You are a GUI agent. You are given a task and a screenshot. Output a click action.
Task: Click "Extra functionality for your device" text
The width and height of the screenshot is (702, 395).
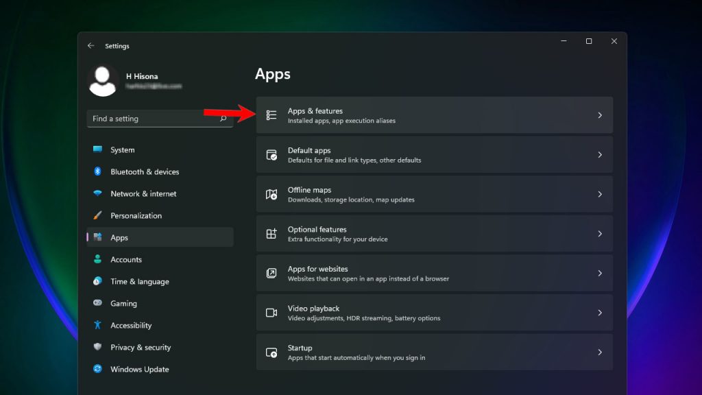point(337,239)
